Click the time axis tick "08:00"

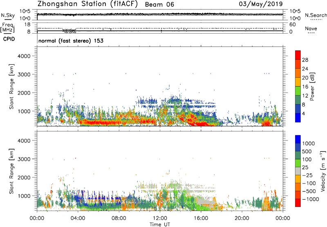click(119, 218)
